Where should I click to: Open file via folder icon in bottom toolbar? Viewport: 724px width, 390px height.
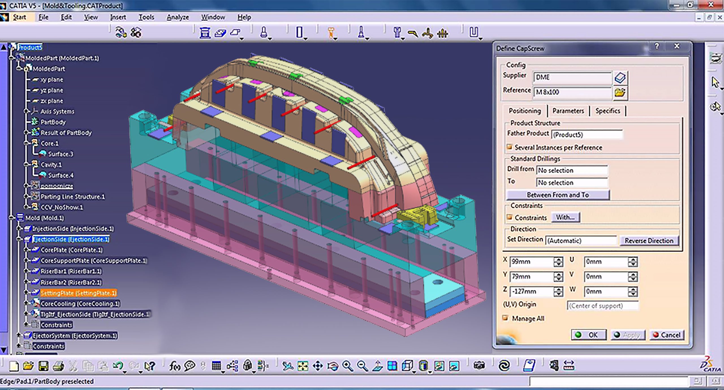(x=28, y=366)
